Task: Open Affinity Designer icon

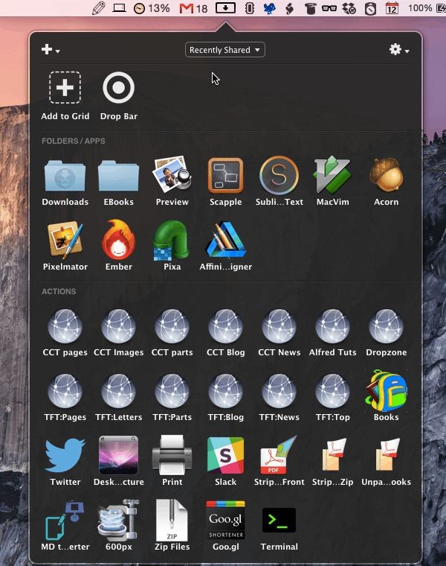Action: point(225,240)
